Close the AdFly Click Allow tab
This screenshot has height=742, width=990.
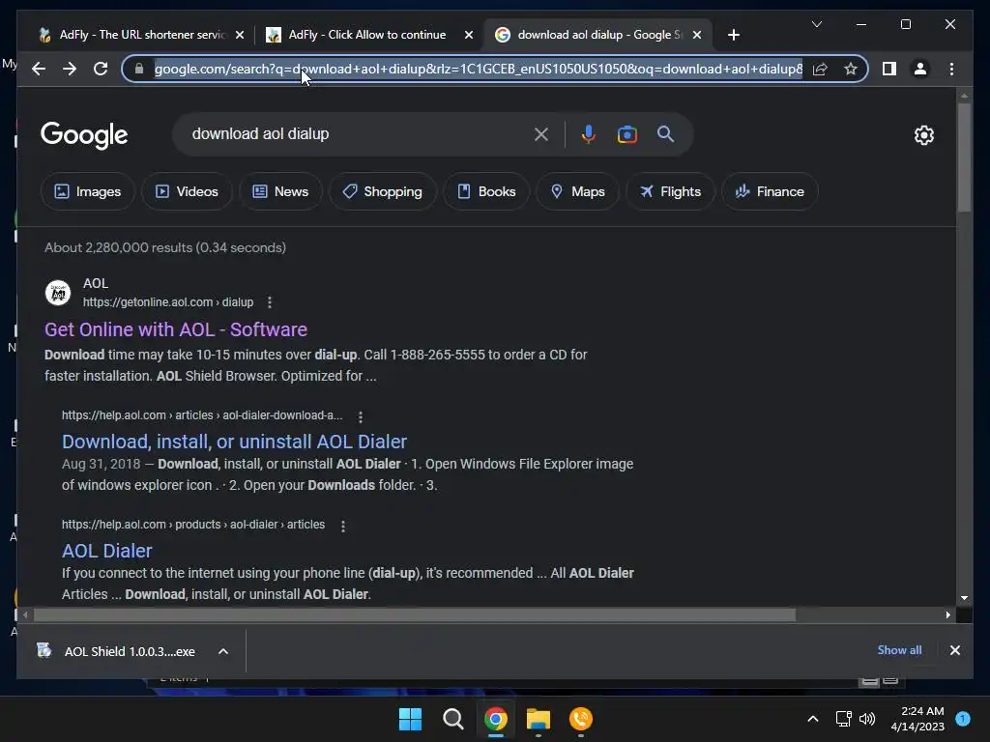469,35
